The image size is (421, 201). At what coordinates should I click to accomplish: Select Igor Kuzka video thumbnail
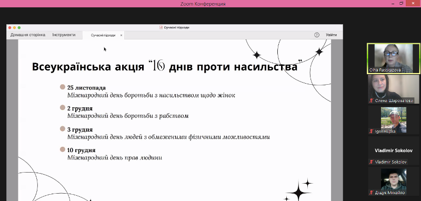coord(394,120)
